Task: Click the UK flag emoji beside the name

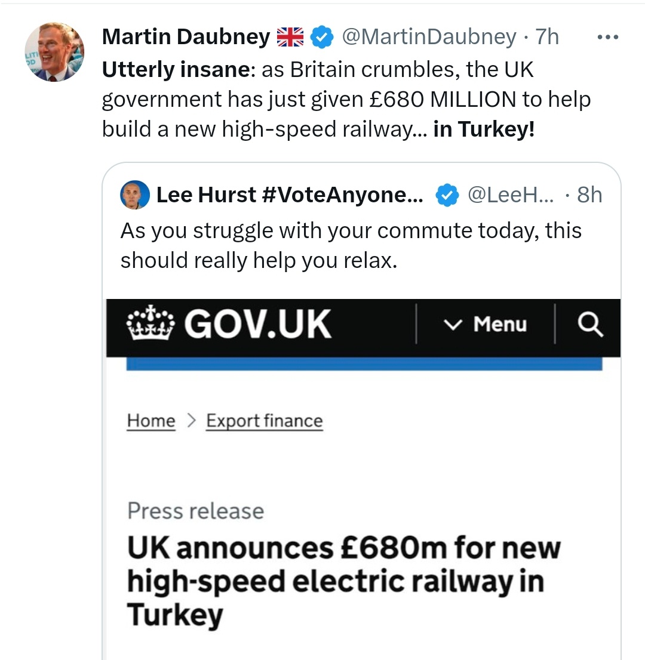Action: coord(290,37)
